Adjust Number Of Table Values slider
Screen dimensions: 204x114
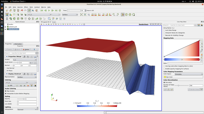(182, 85)
